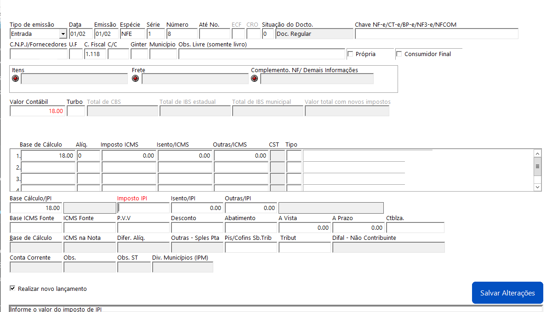This screenshot has width=552, height=312.
Task: Click the Imposto IPI field
Action: tap(143, 208)
